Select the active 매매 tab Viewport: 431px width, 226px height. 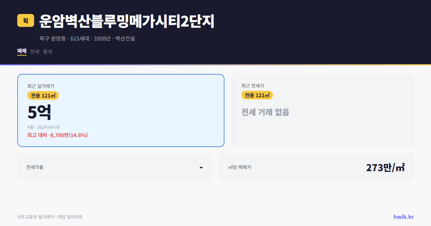[x=22, y=51]
